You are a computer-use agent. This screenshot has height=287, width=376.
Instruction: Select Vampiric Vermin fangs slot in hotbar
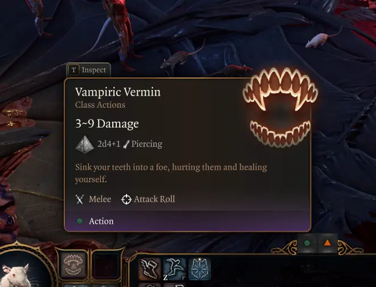73,264
